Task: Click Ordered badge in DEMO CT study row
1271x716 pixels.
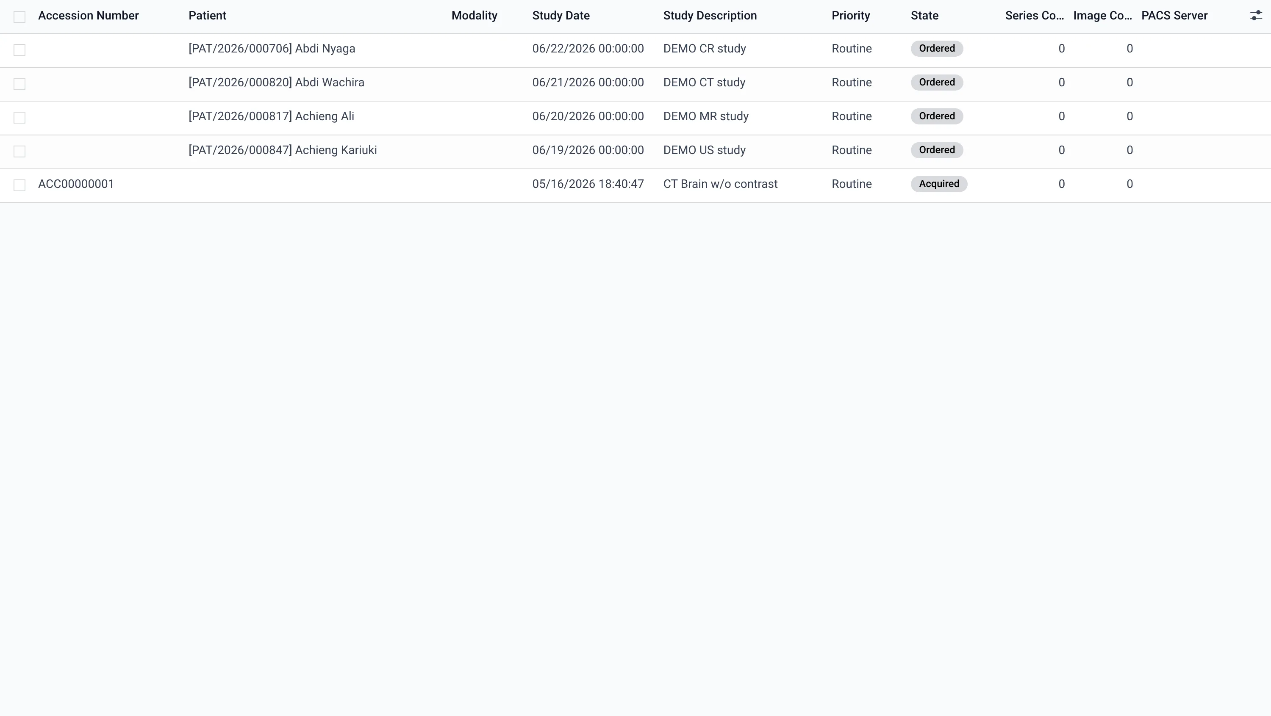Action: click(x=936, y=82)
